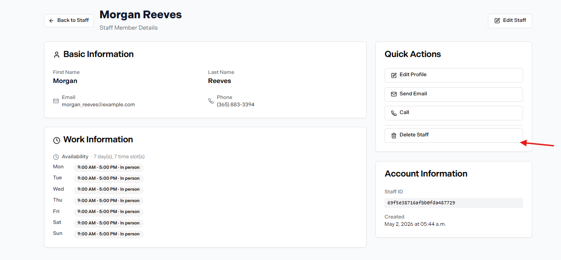Click phone icon in Call button
Viewport: 561px width, 260px height.
tap(394, 113)
